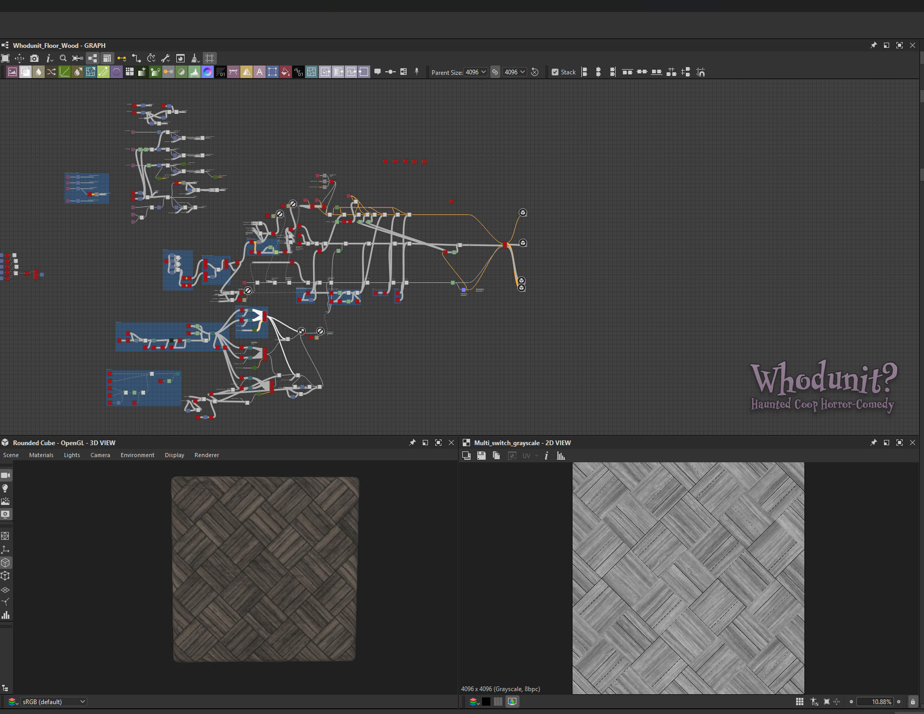Viewport: 924px width, 714px height.
Task: Open the yellow link creation mode dropdown
Action: [x=121, y=58]
